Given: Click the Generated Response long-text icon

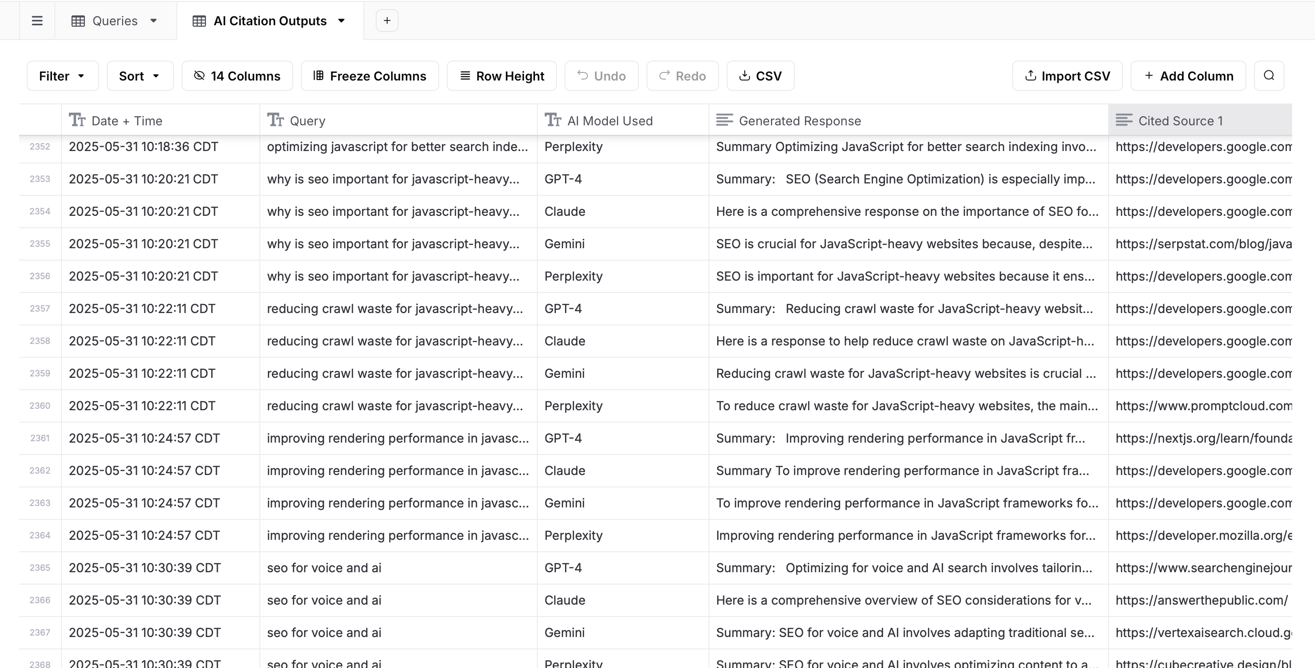Looking at the screenshot, I should point(724,121).
